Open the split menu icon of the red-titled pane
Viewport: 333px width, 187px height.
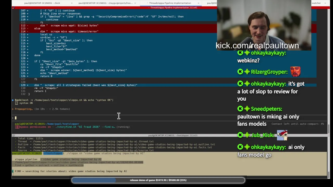tap(13, 8)
